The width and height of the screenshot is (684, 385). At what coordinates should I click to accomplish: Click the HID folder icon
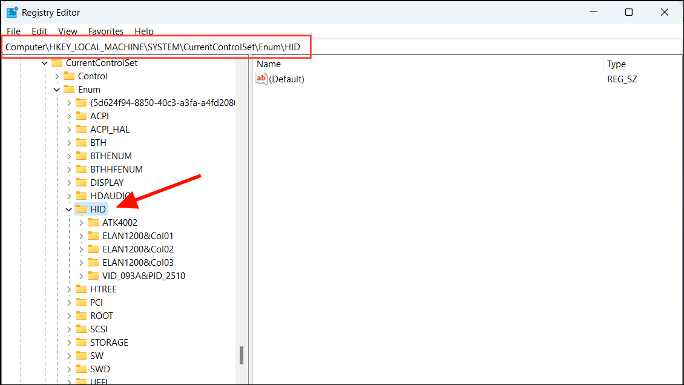[81, 208]
